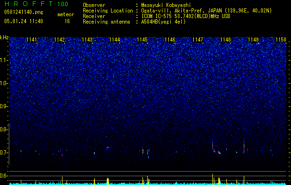Screen dimensions: 291x185
Task: Click the 1144 time marker
Action: 115,40
